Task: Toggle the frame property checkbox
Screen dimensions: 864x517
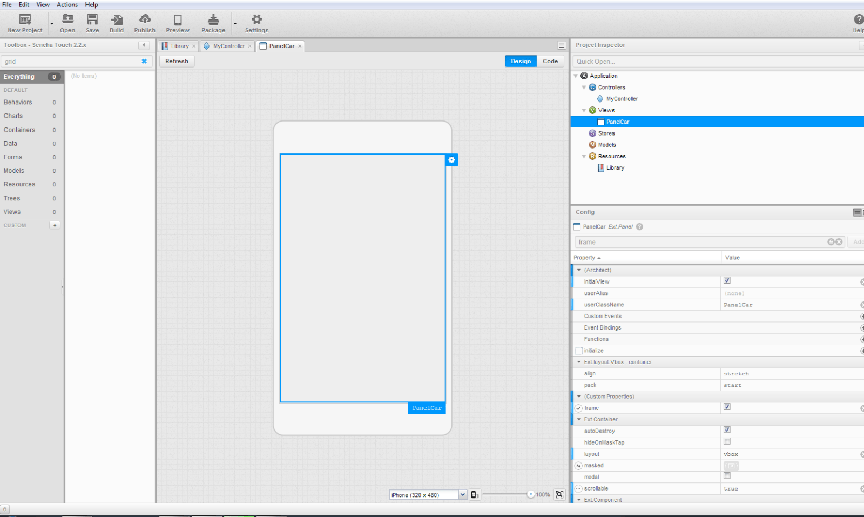Action: pyautogui.click(x=727, y=407)
